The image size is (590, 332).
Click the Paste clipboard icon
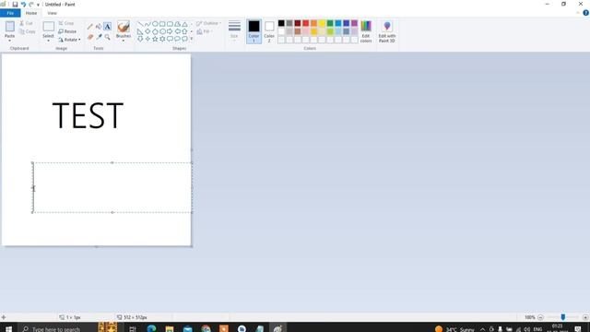pyautogui.click(x=10, y=27)
